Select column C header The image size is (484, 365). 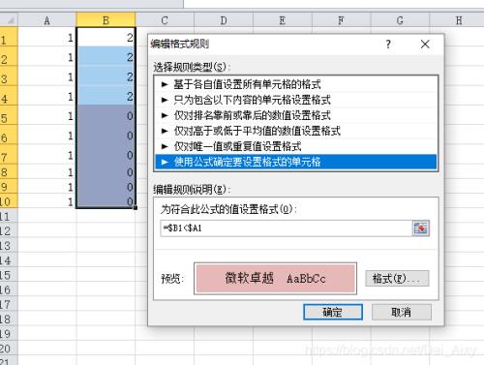[x=165, y=20]
